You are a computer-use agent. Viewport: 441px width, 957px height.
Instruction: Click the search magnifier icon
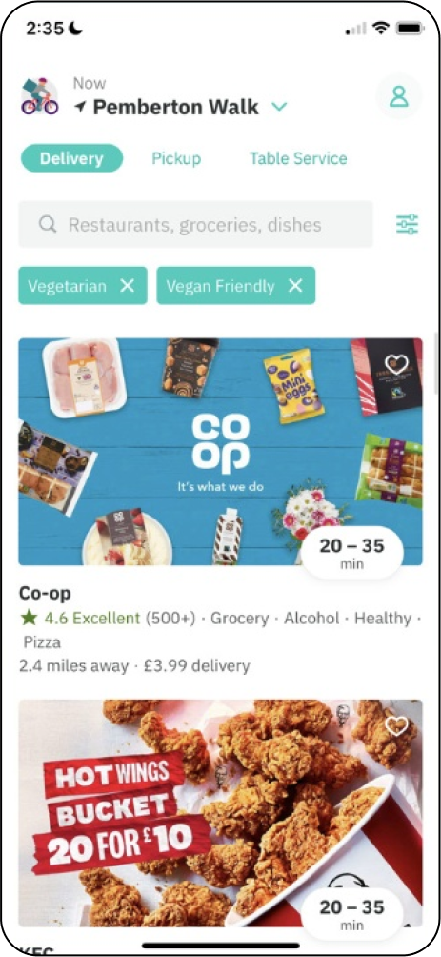(x=48, y=225)
